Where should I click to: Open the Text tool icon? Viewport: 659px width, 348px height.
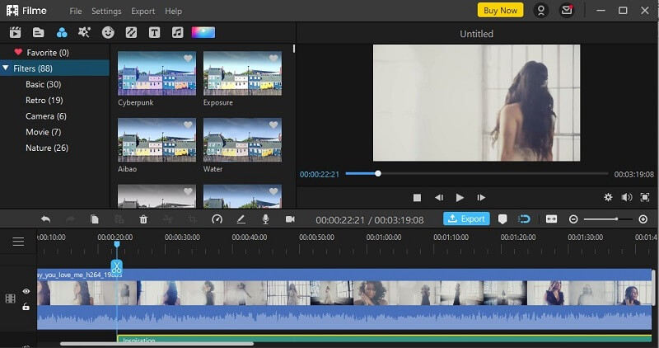click(154, 32)
